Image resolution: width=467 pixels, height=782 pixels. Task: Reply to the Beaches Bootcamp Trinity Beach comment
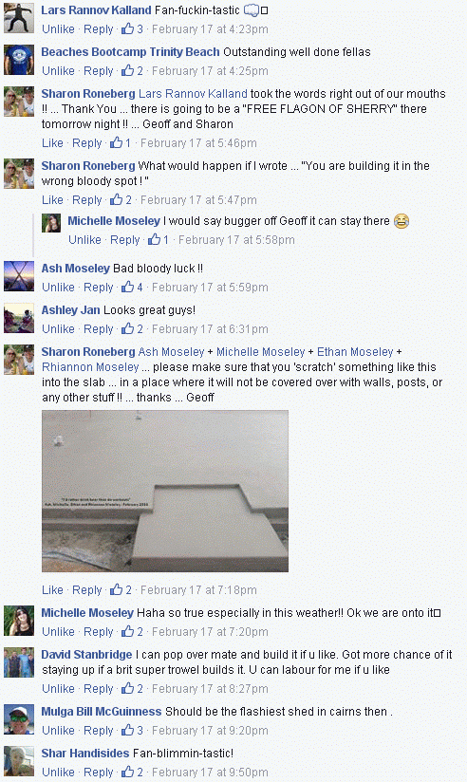[x=99, y=71]
